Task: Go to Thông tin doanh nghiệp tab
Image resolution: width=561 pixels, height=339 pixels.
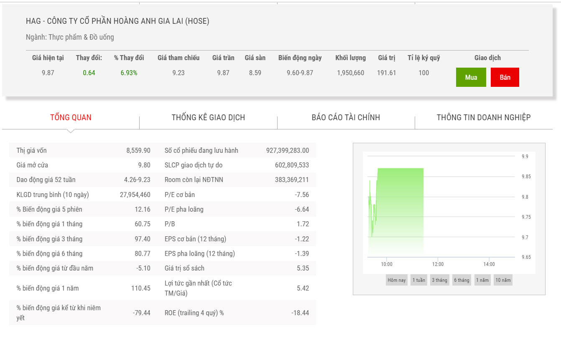Action: 484,117
